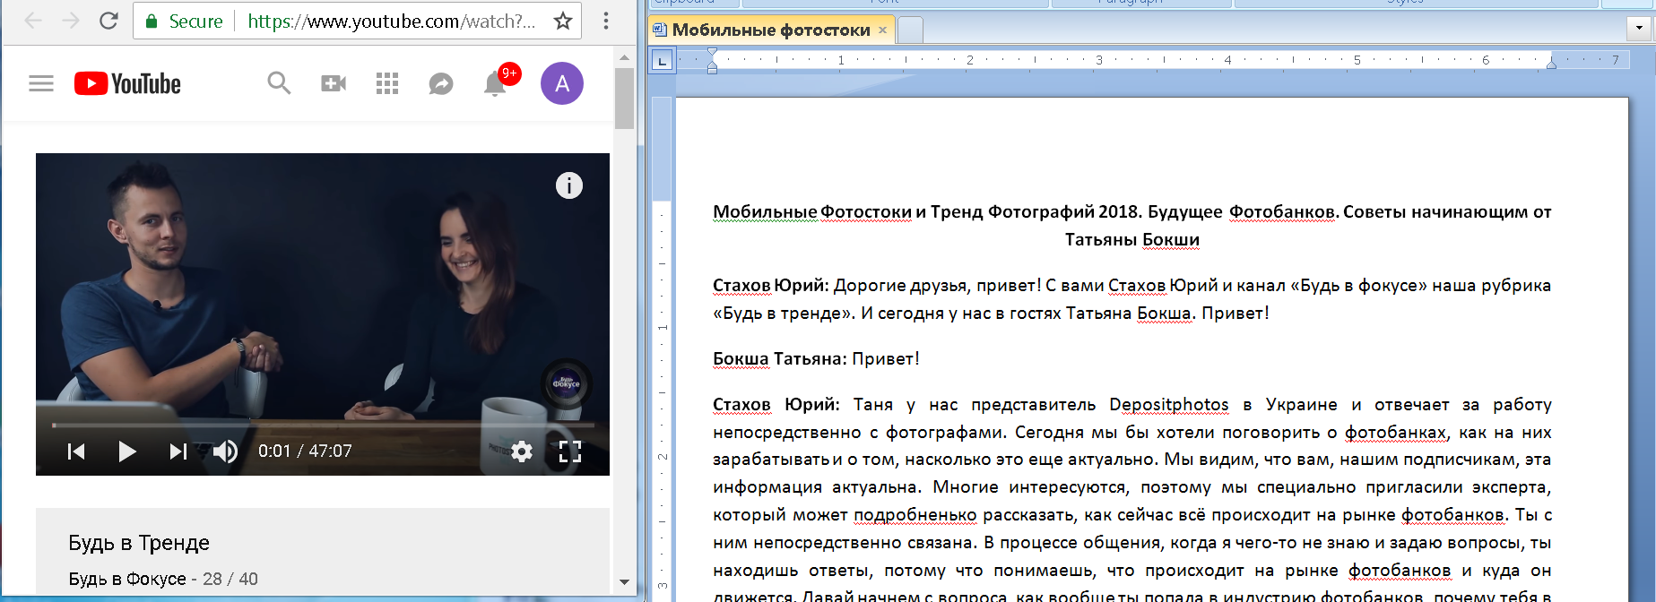Open the YouTube apps grid
Image resolution: width=1656 pixels, height=602 pixels.
pyautogui.click(x=387, y=83)
